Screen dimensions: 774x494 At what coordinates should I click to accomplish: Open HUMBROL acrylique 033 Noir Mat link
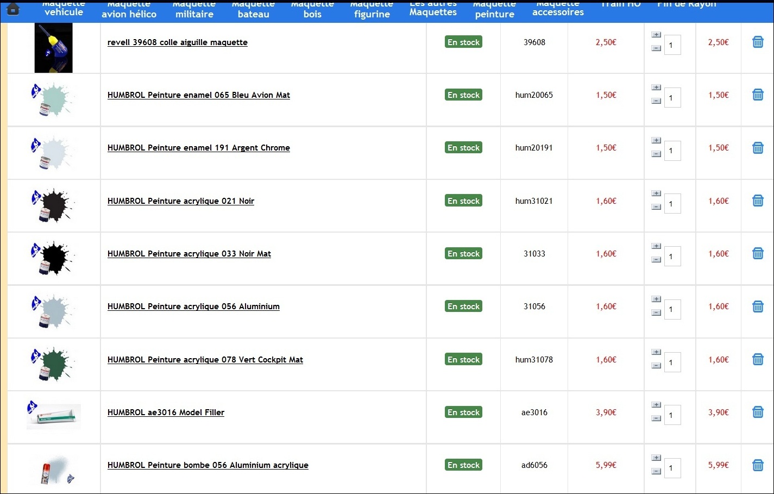189,254
